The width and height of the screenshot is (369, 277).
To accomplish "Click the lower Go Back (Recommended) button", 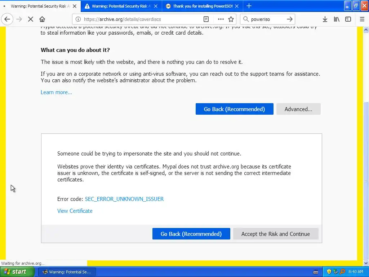I will pyautogui.click(x=191, y=234).
